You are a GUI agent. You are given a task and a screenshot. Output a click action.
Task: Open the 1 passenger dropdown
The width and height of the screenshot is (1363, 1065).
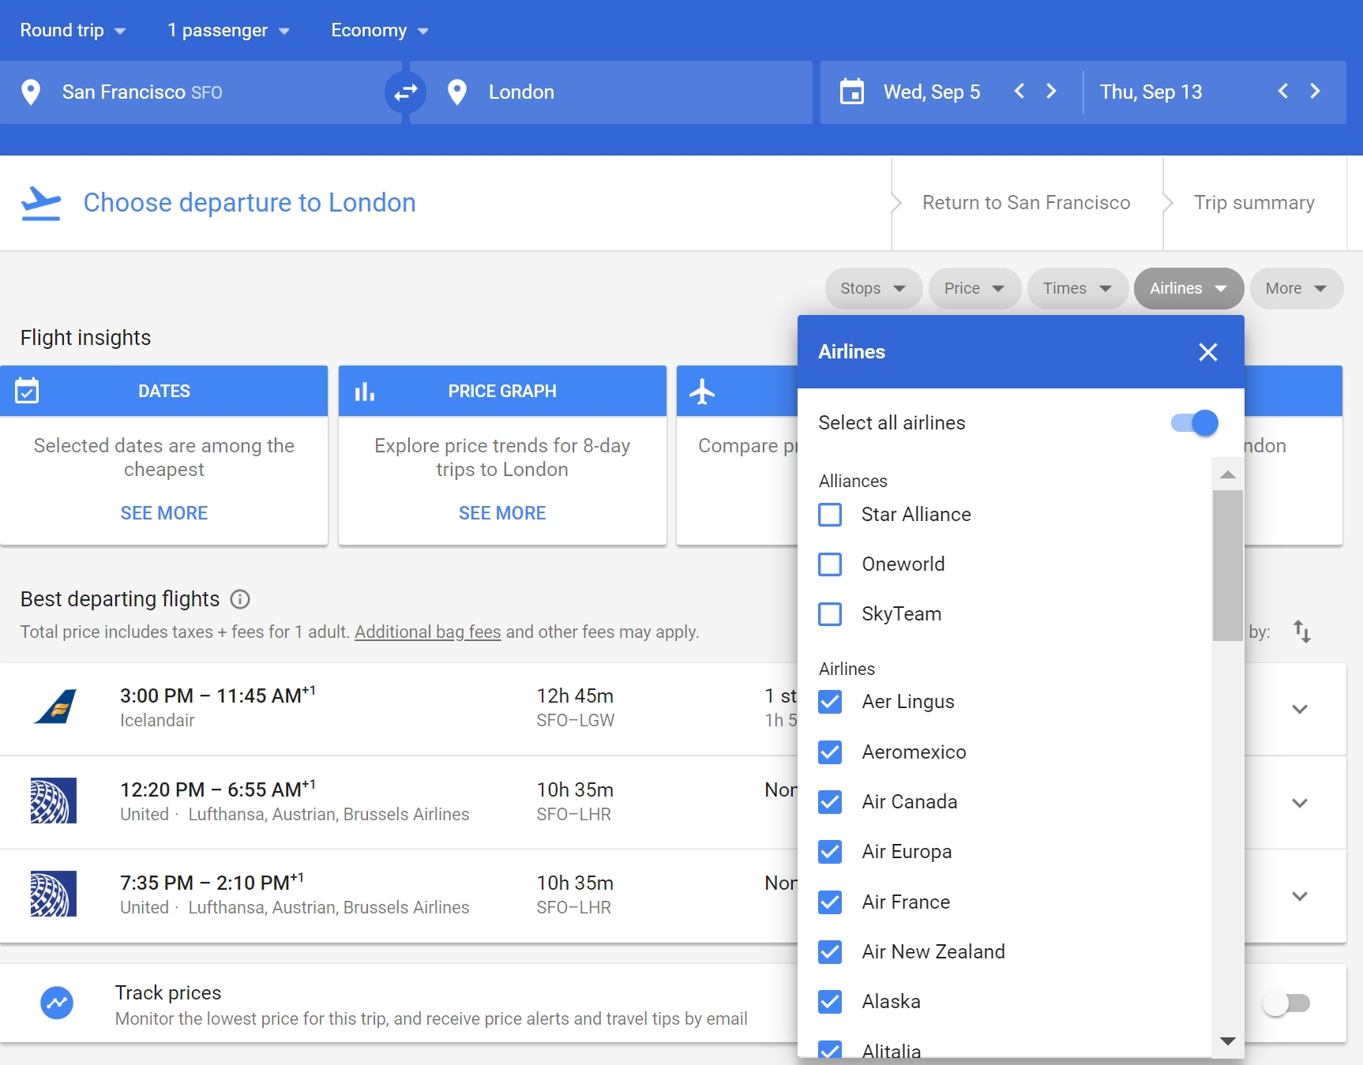tap(228, 31)
